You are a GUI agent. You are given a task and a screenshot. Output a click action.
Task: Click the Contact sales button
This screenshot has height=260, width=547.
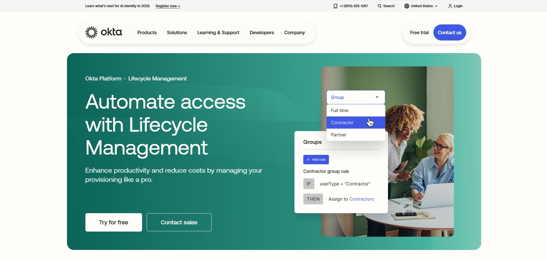tap(179, 222)
